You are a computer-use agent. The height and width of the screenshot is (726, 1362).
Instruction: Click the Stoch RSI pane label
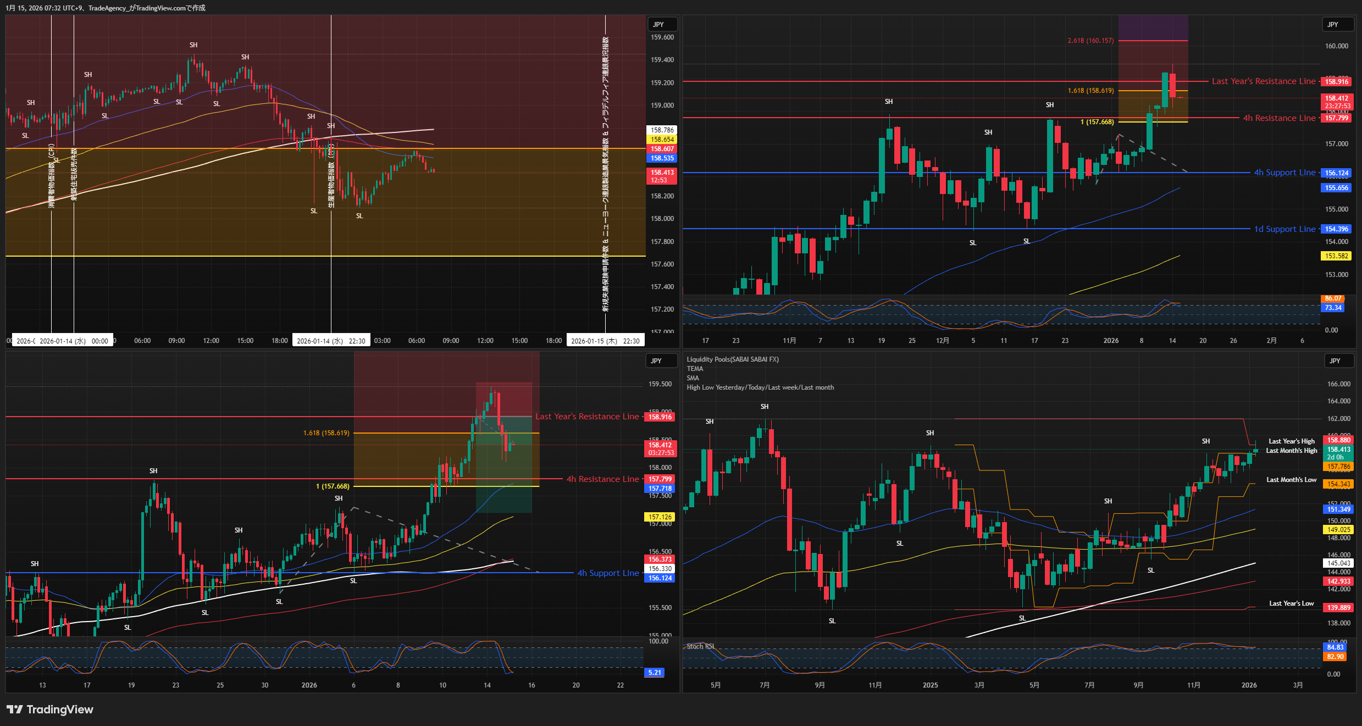coord(700,646)
